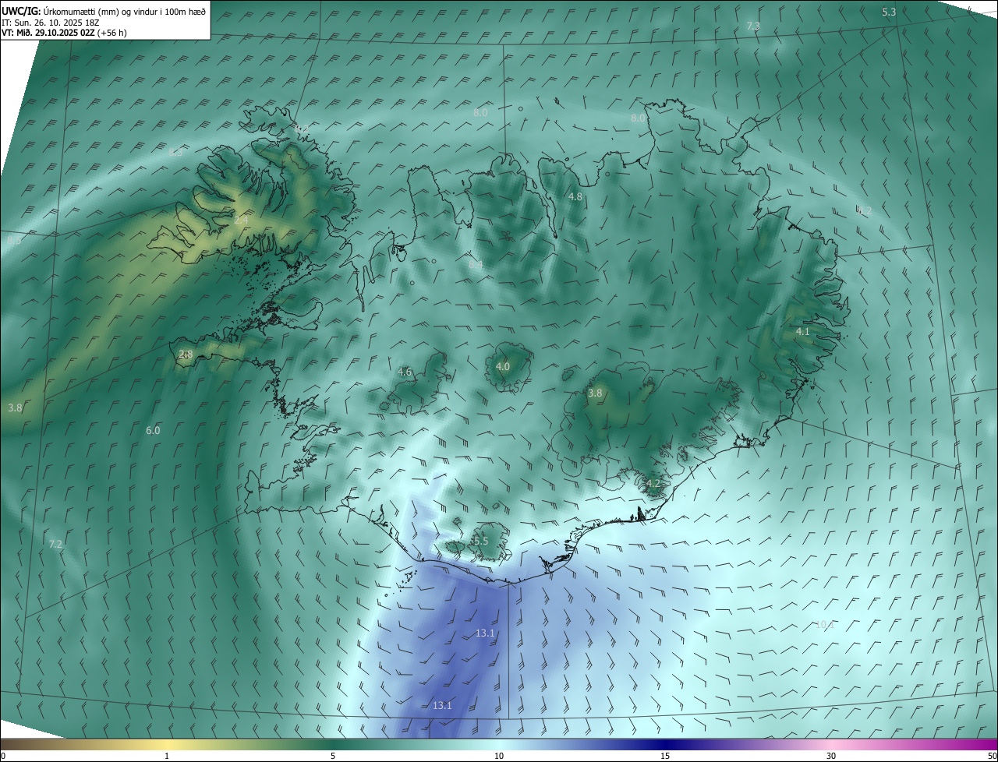The height and width of the screenshot is (762, 998).
Task: Click the colour scale tick label 50
Action: click(x=992, y=756)
